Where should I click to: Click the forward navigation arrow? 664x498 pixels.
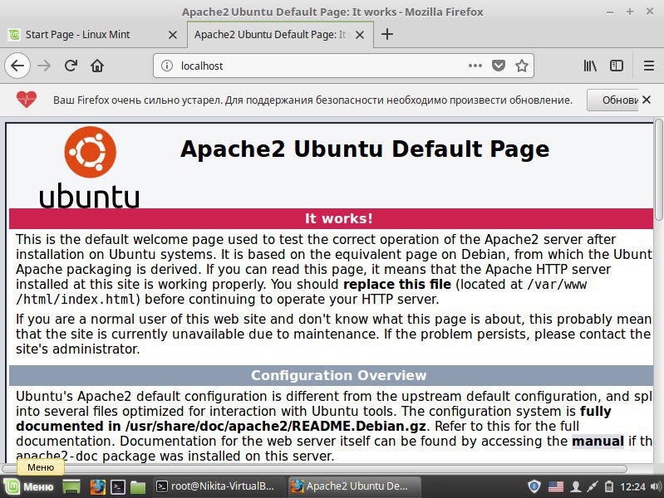44,66
